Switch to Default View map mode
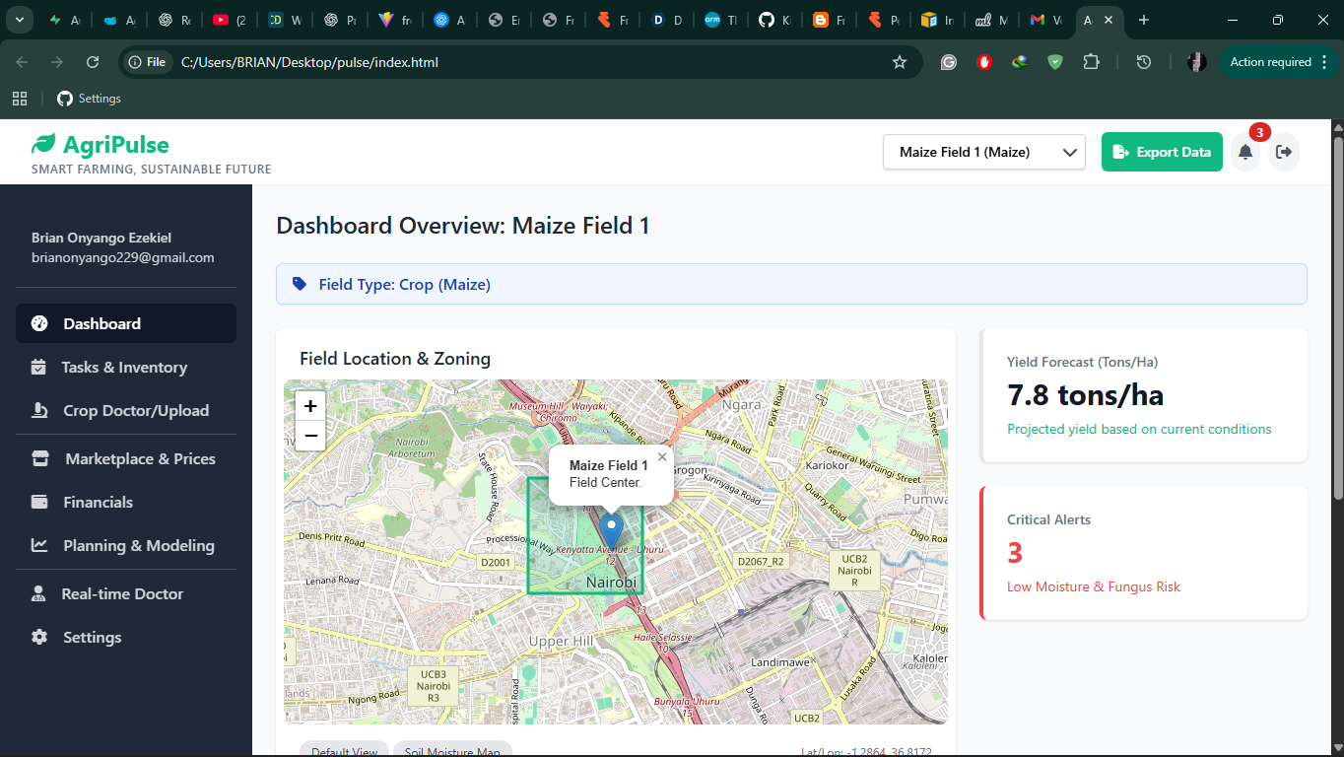The width and height of the screenshot is (1344, 757). 345,749
